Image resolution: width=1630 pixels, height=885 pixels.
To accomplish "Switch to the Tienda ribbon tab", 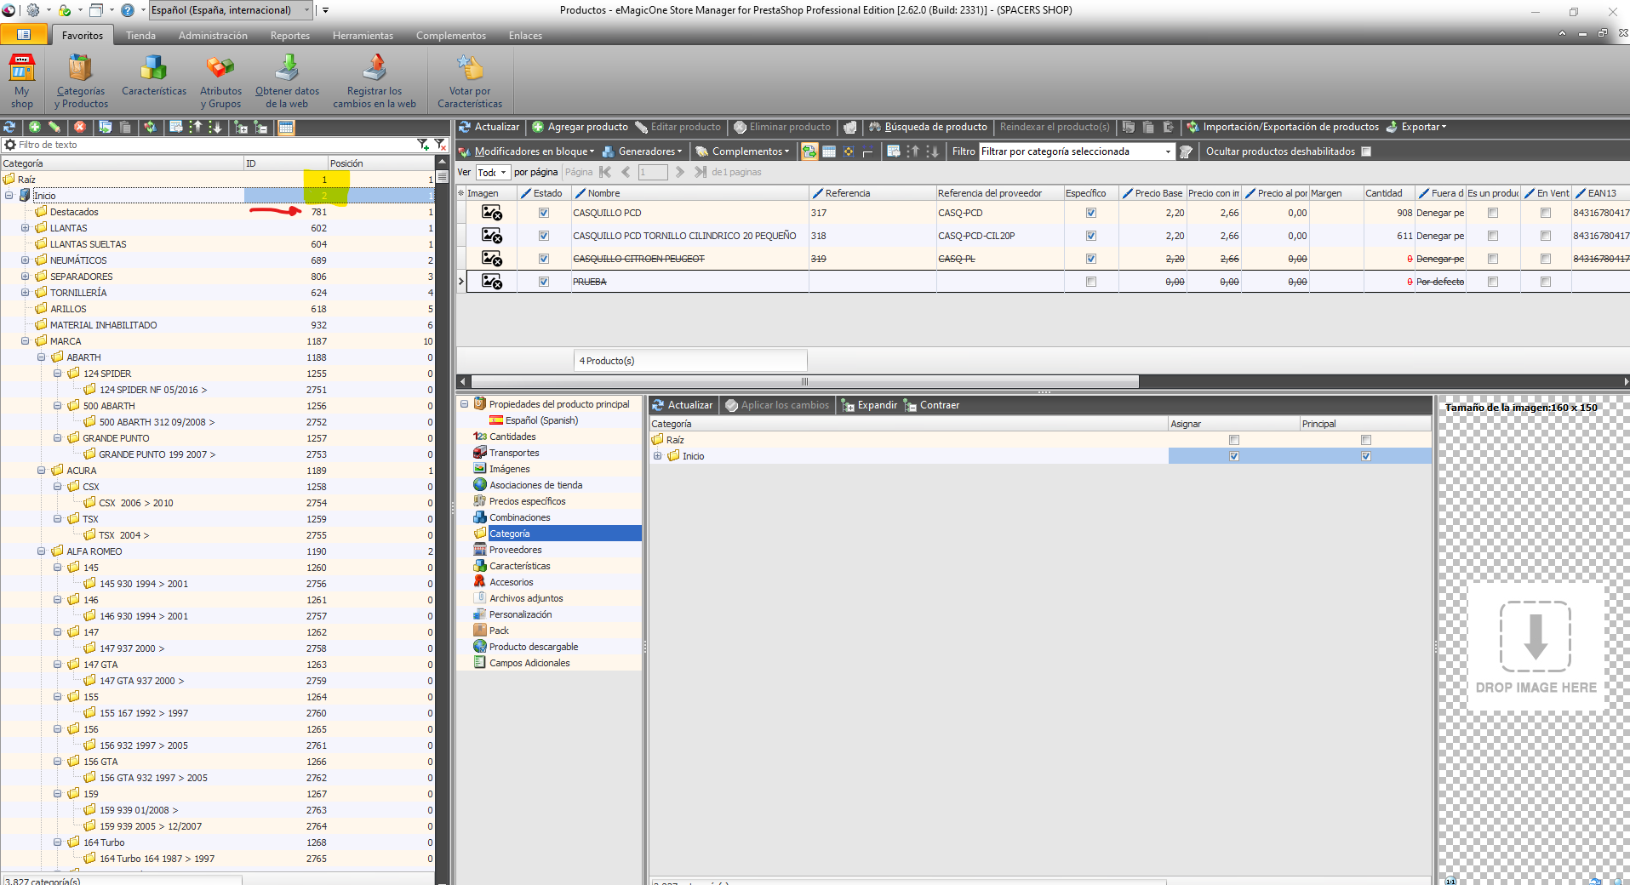I will point(140,36).
